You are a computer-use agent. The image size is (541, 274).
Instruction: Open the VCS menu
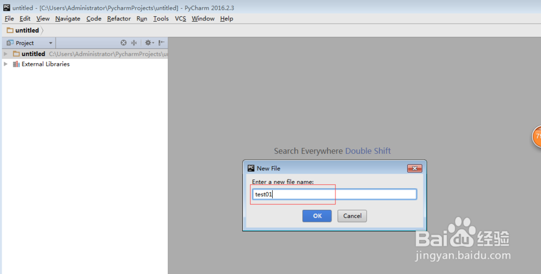coord(181,18)
